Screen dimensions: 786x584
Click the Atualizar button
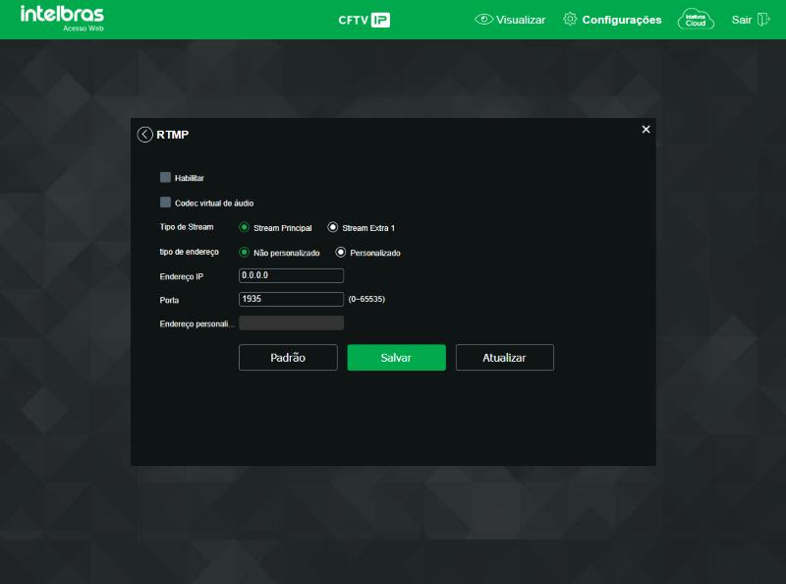505,357
